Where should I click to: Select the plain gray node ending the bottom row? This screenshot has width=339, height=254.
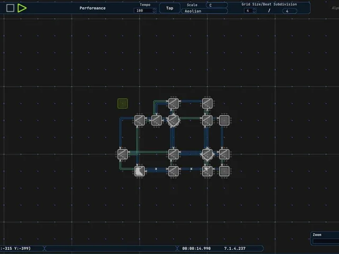pyautogui.click(x=224, y=171)
